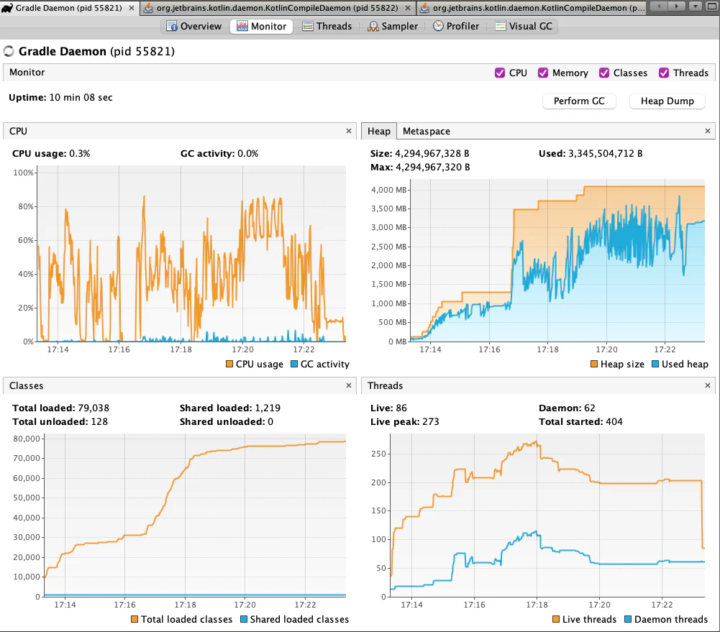Open the Sampler tab
720x632 pixels.
click(393, 26)
